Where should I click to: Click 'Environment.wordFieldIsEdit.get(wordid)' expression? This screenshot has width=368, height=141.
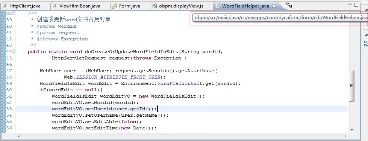click(180, 83)
